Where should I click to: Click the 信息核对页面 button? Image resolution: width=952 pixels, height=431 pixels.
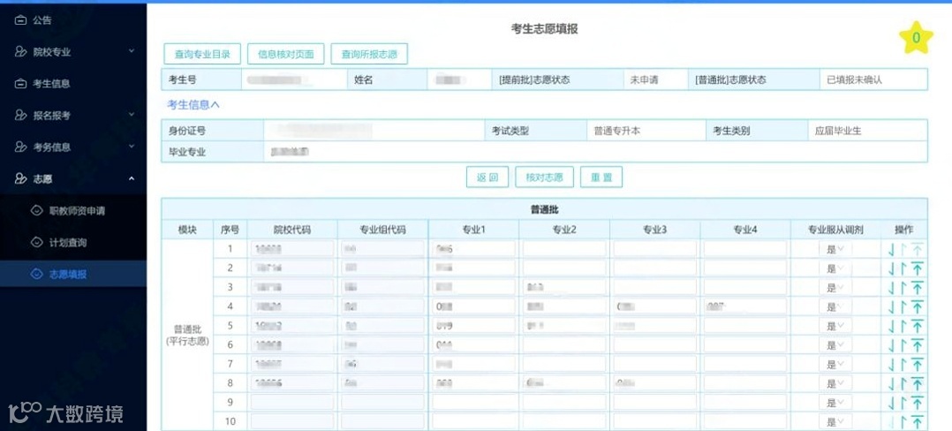[286, 54]
